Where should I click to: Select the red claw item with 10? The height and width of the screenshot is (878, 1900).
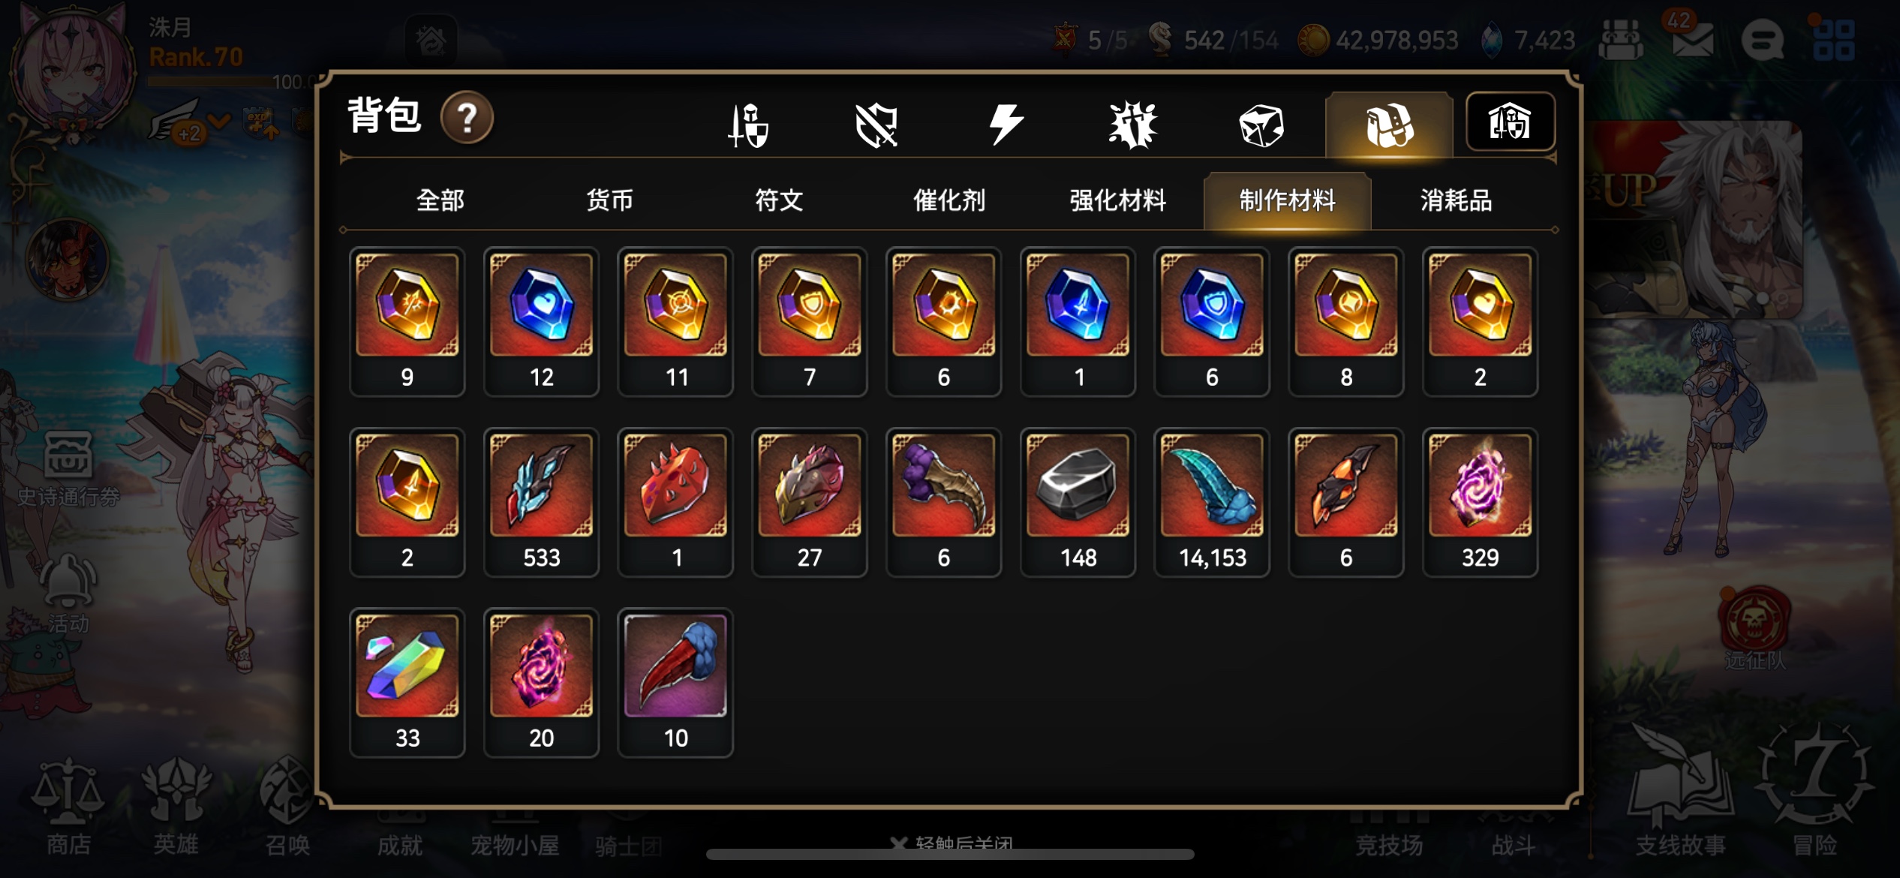(x=675, y=683)
